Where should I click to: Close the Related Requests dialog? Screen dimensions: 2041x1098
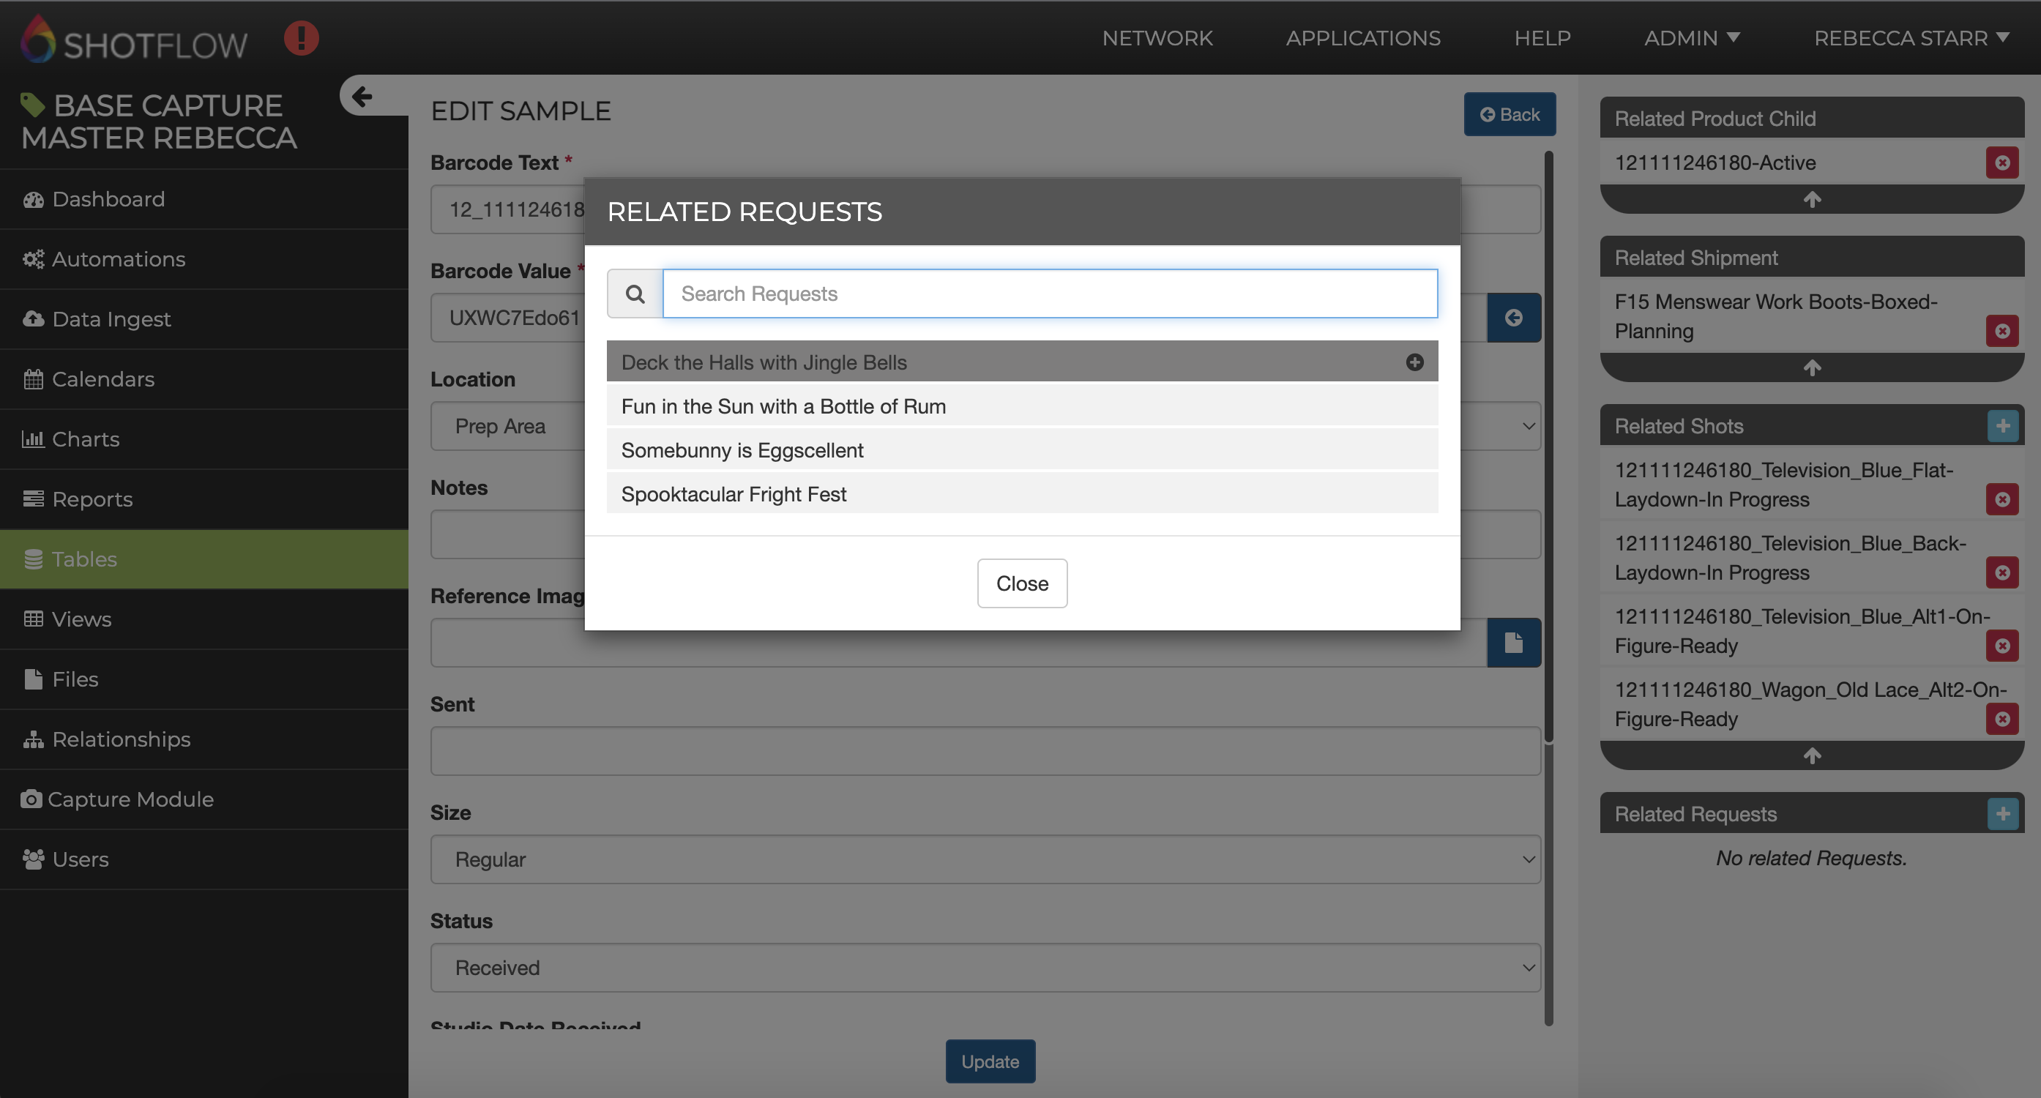click(x=1021, y=583)
